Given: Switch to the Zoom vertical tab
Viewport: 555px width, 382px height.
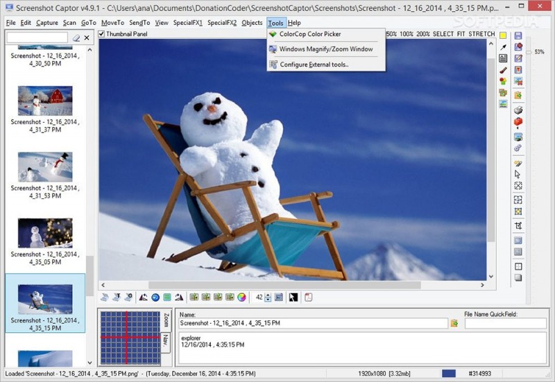Looking at the screenshot, I should pos(166,320).
